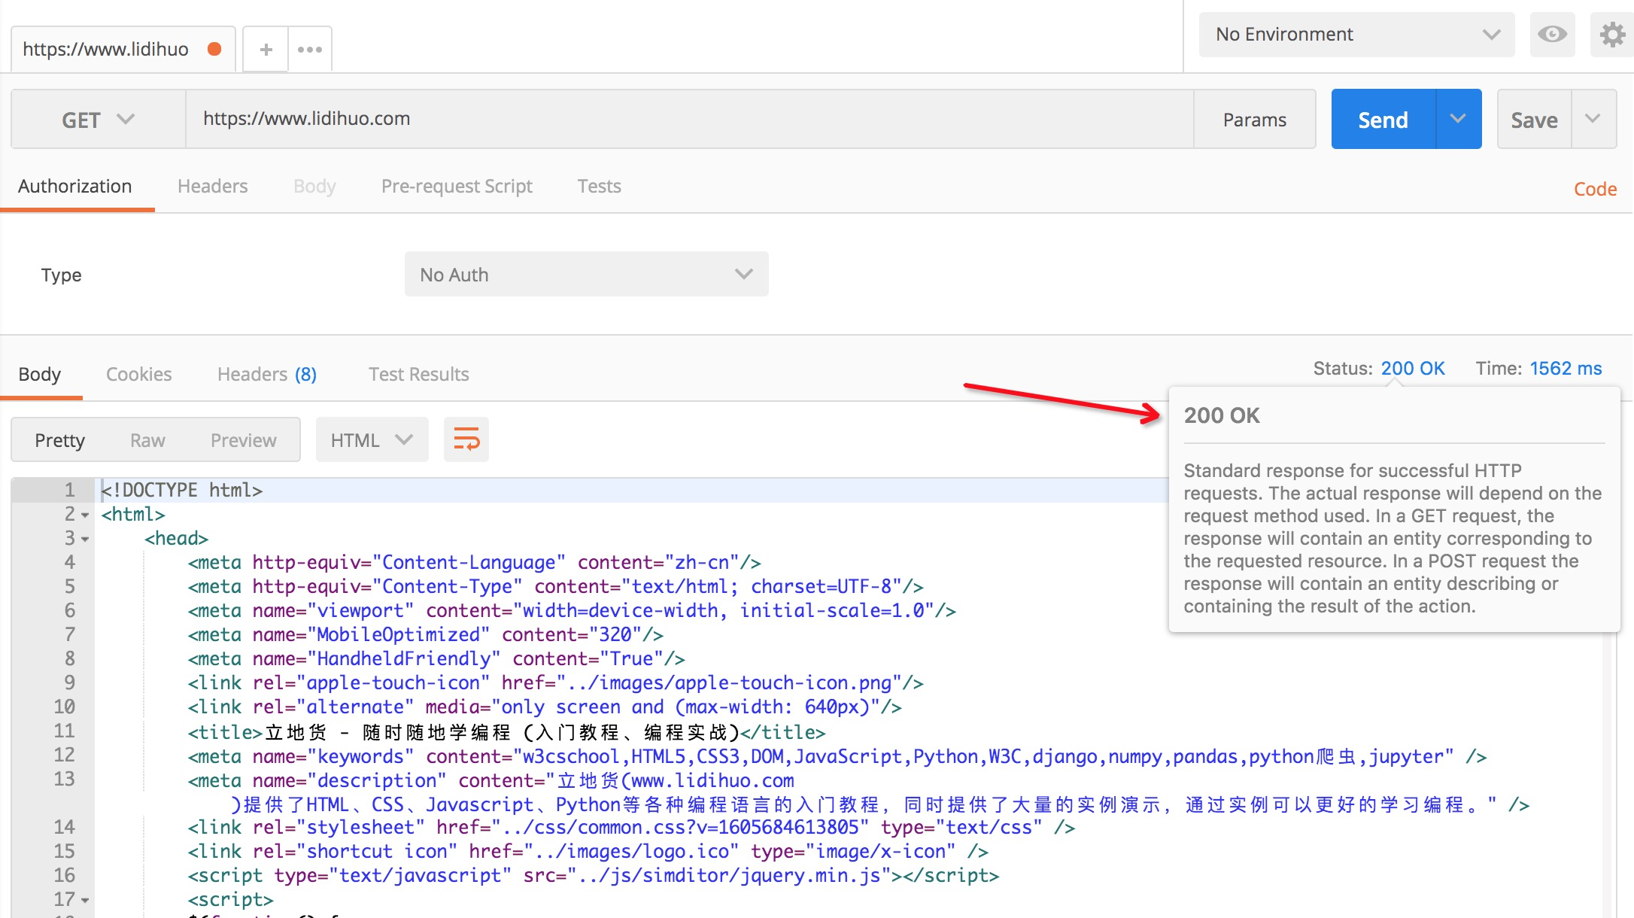This screenshot has height=918, width=1634.
Task: Click the request URL input field
Action: [x=690, y=119]
